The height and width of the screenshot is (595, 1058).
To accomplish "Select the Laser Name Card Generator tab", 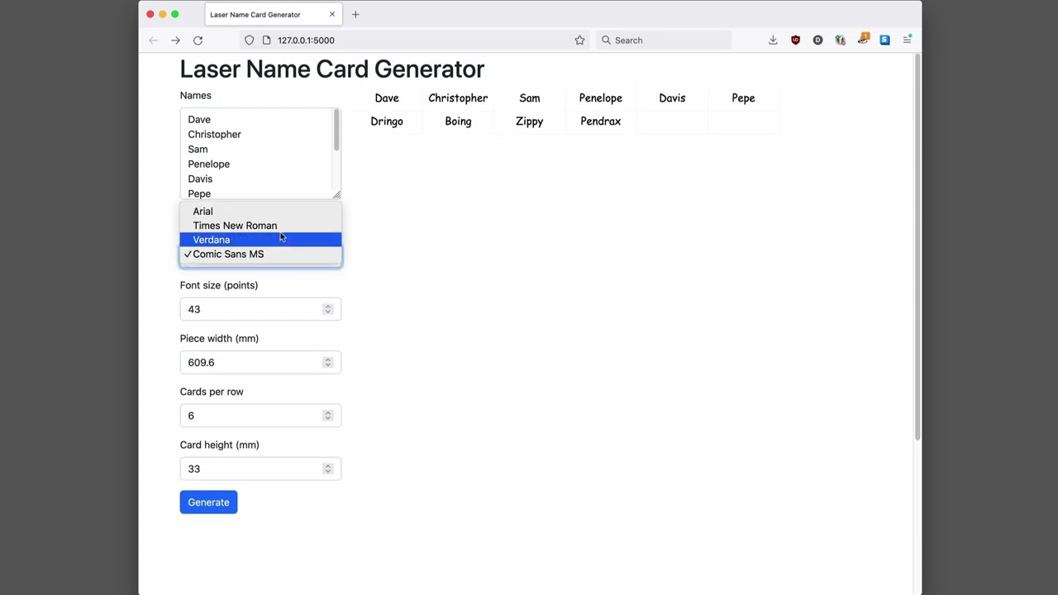I will tap(272, 14).
